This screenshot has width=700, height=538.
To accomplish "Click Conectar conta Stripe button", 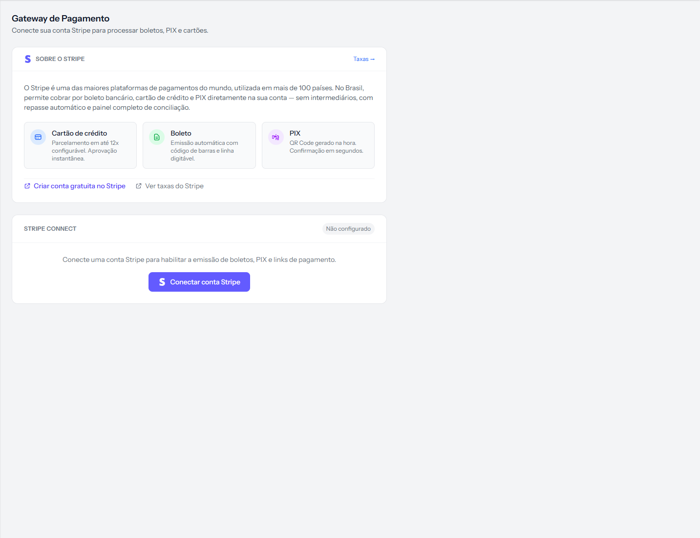I will pyautogui.click(x=199, y=282).
